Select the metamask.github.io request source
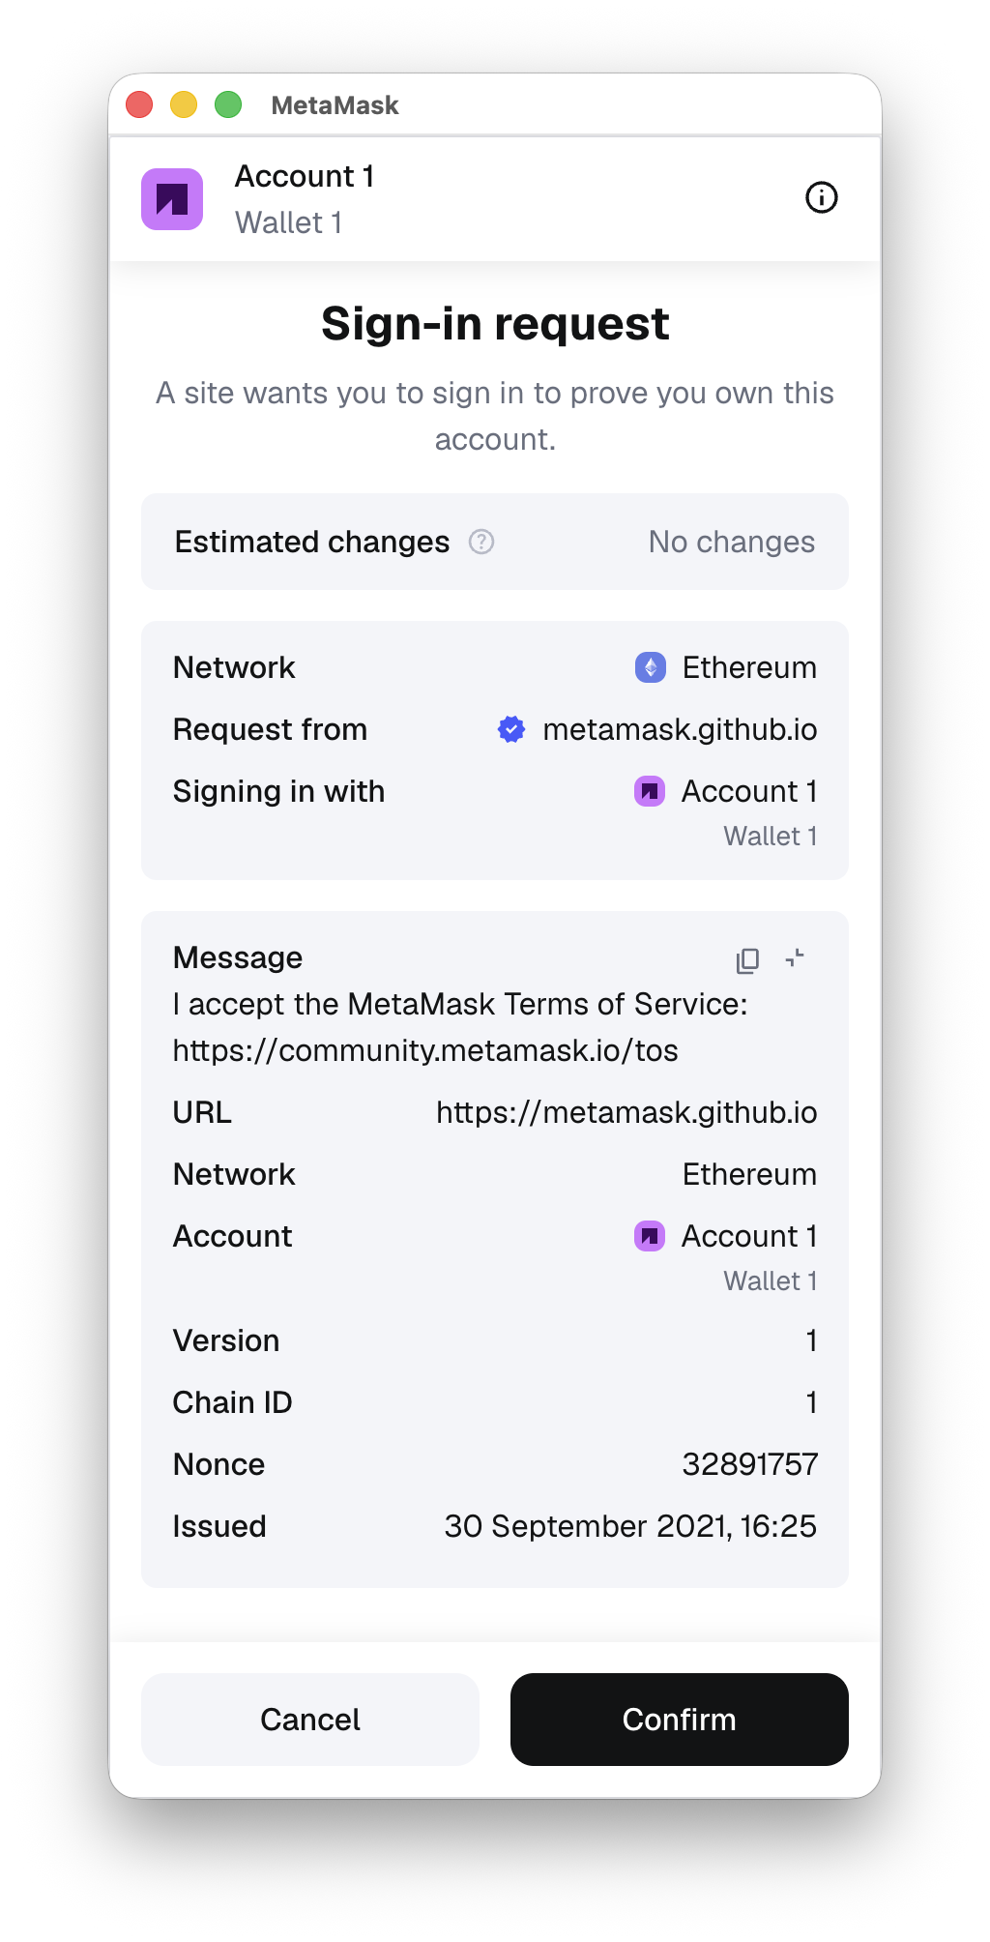 point(680,729)
